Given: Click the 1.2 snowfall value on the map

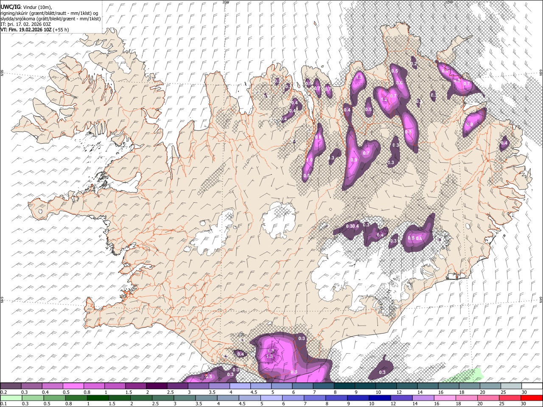Looking at the screenshot, I should pos(384,100).
